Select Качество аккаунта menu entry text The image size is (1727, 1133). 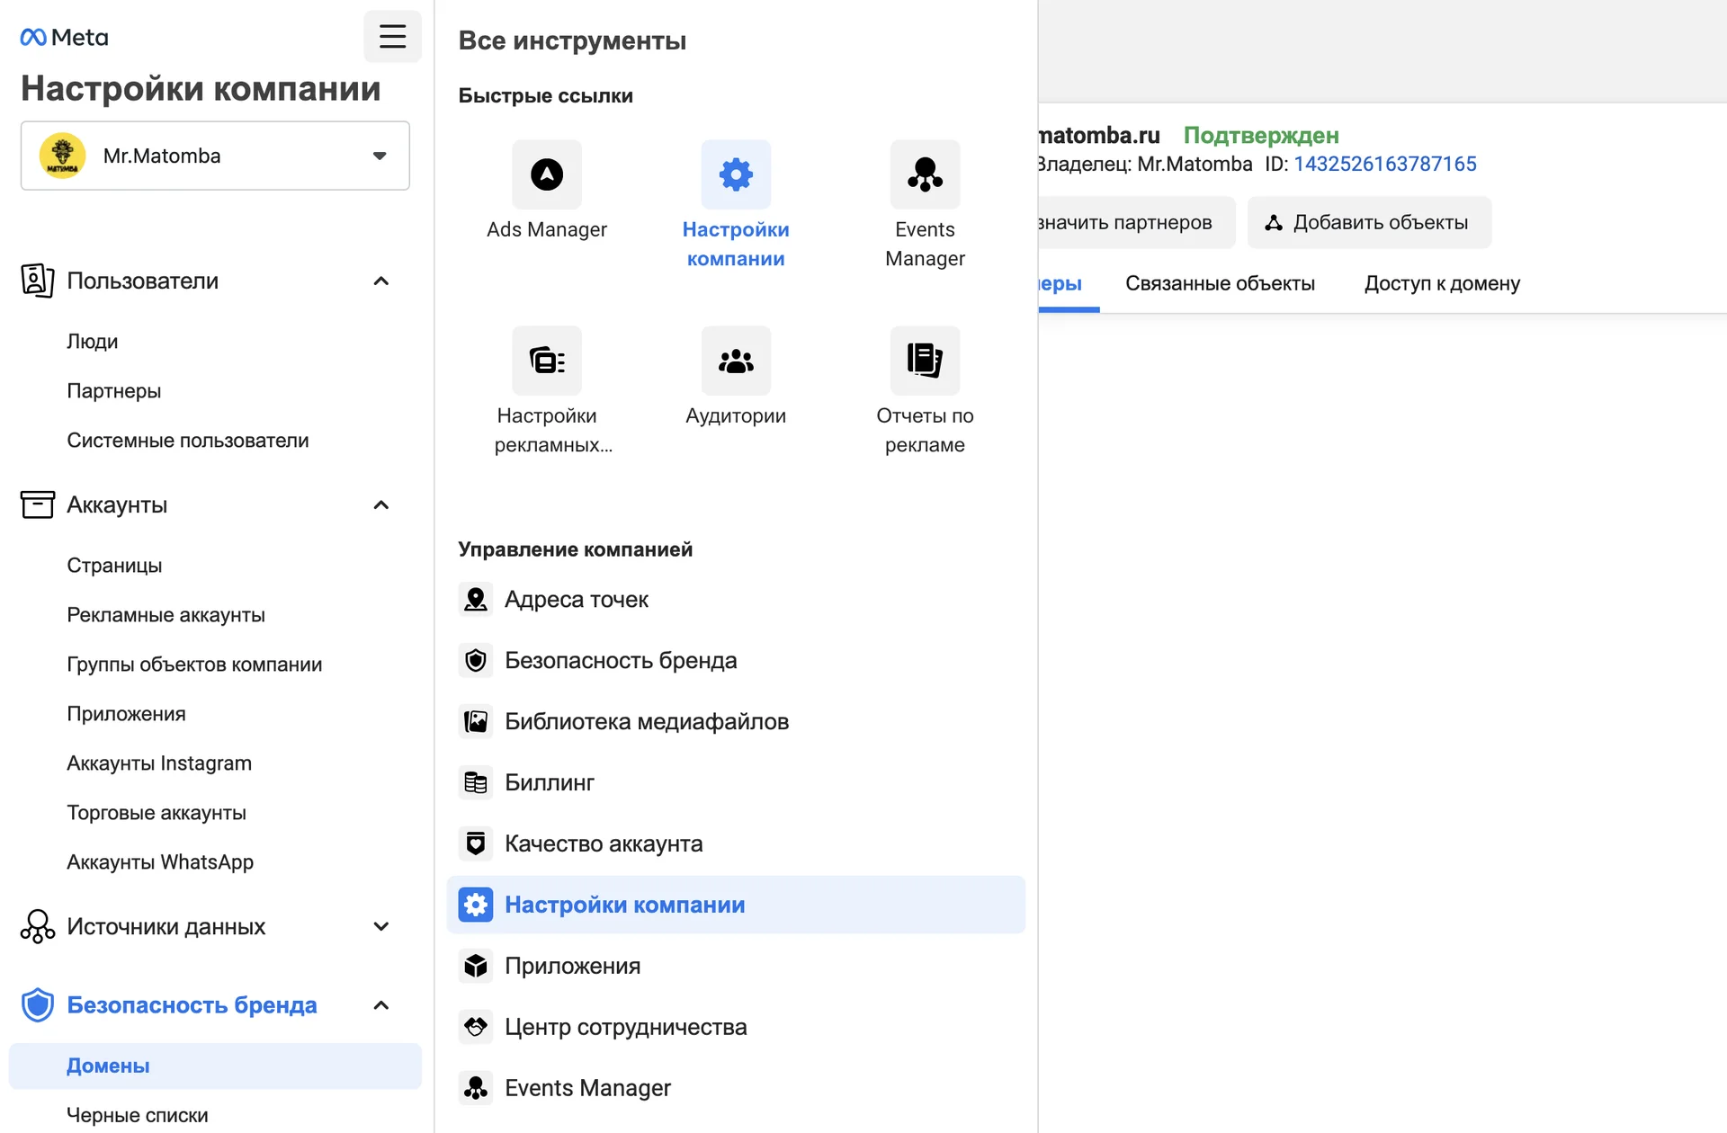click(604, 843)
